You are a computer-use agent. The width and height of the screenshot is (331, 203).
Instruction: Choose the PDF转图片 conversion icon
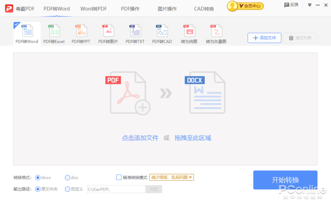(x=108, y=31)
